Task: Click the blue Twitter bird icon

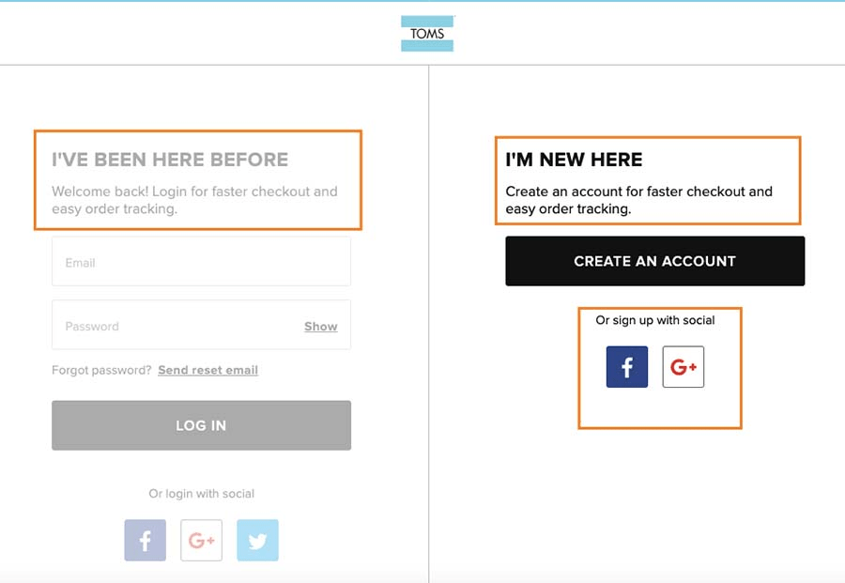Action: [257, 540]
